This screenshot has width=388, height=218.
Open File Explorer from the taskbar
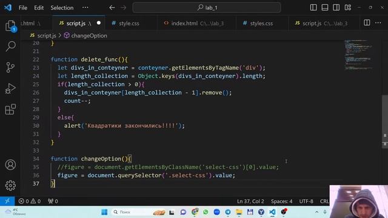click(239, 212)
